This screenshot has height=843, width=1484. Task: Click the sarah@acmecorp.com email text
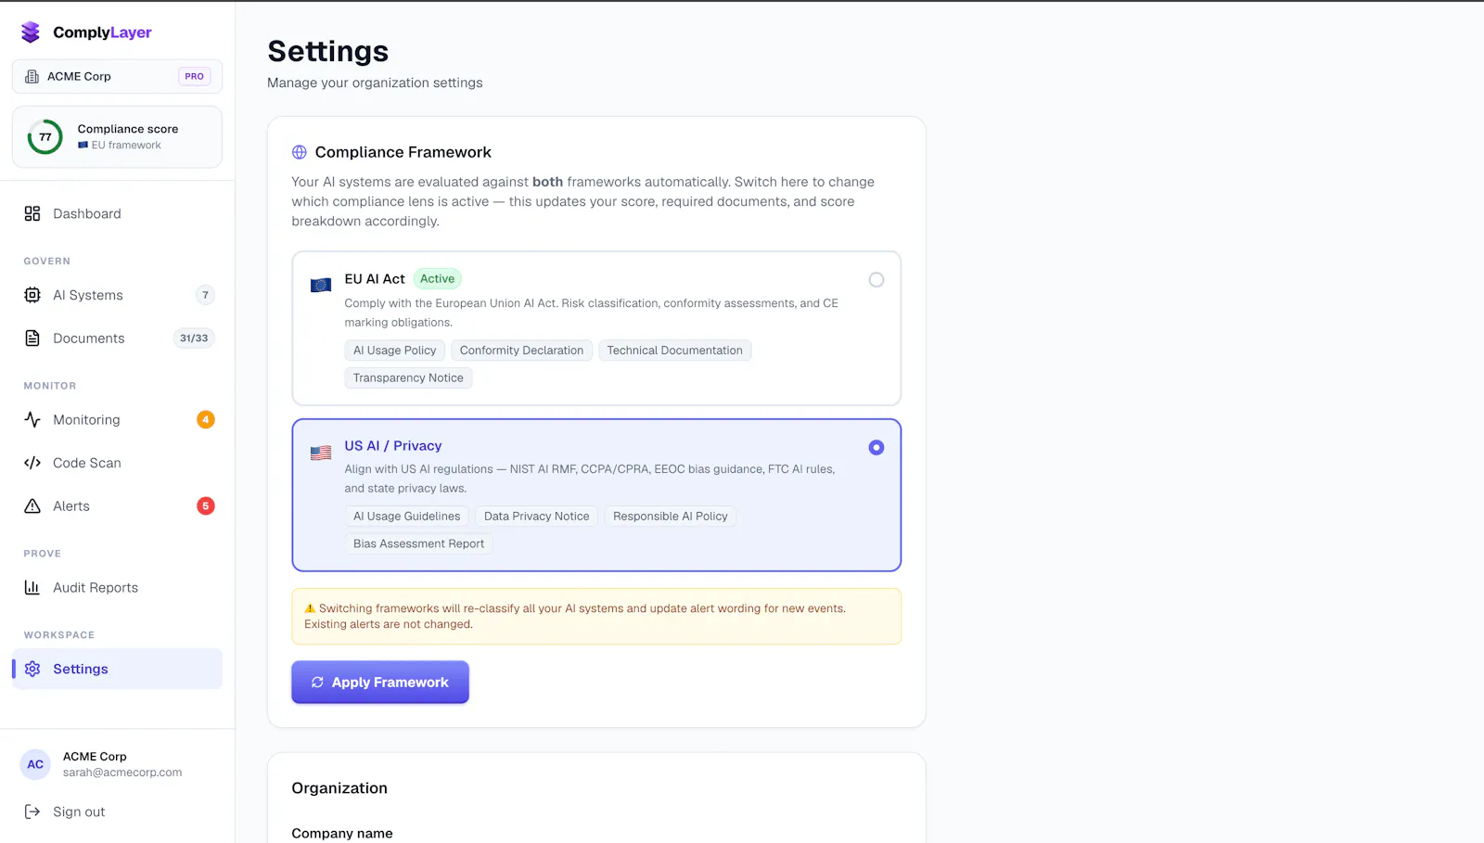(122, 773)
